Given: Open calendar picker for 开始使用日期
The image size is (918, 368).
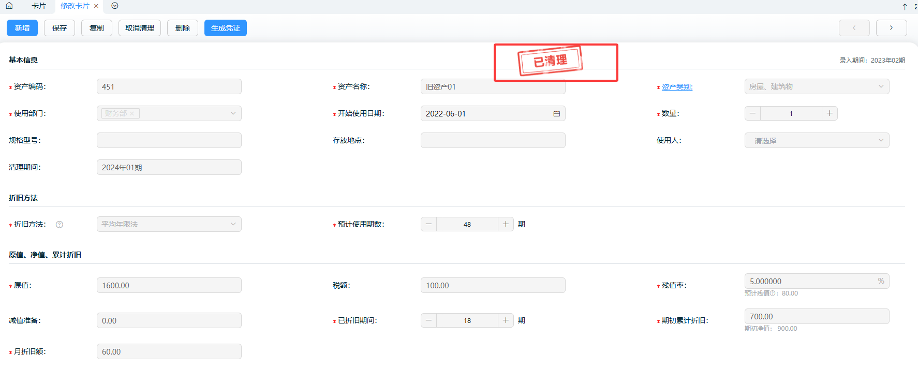Looking at the screenshot, I should pyautogui.click(x=557, y=114).
